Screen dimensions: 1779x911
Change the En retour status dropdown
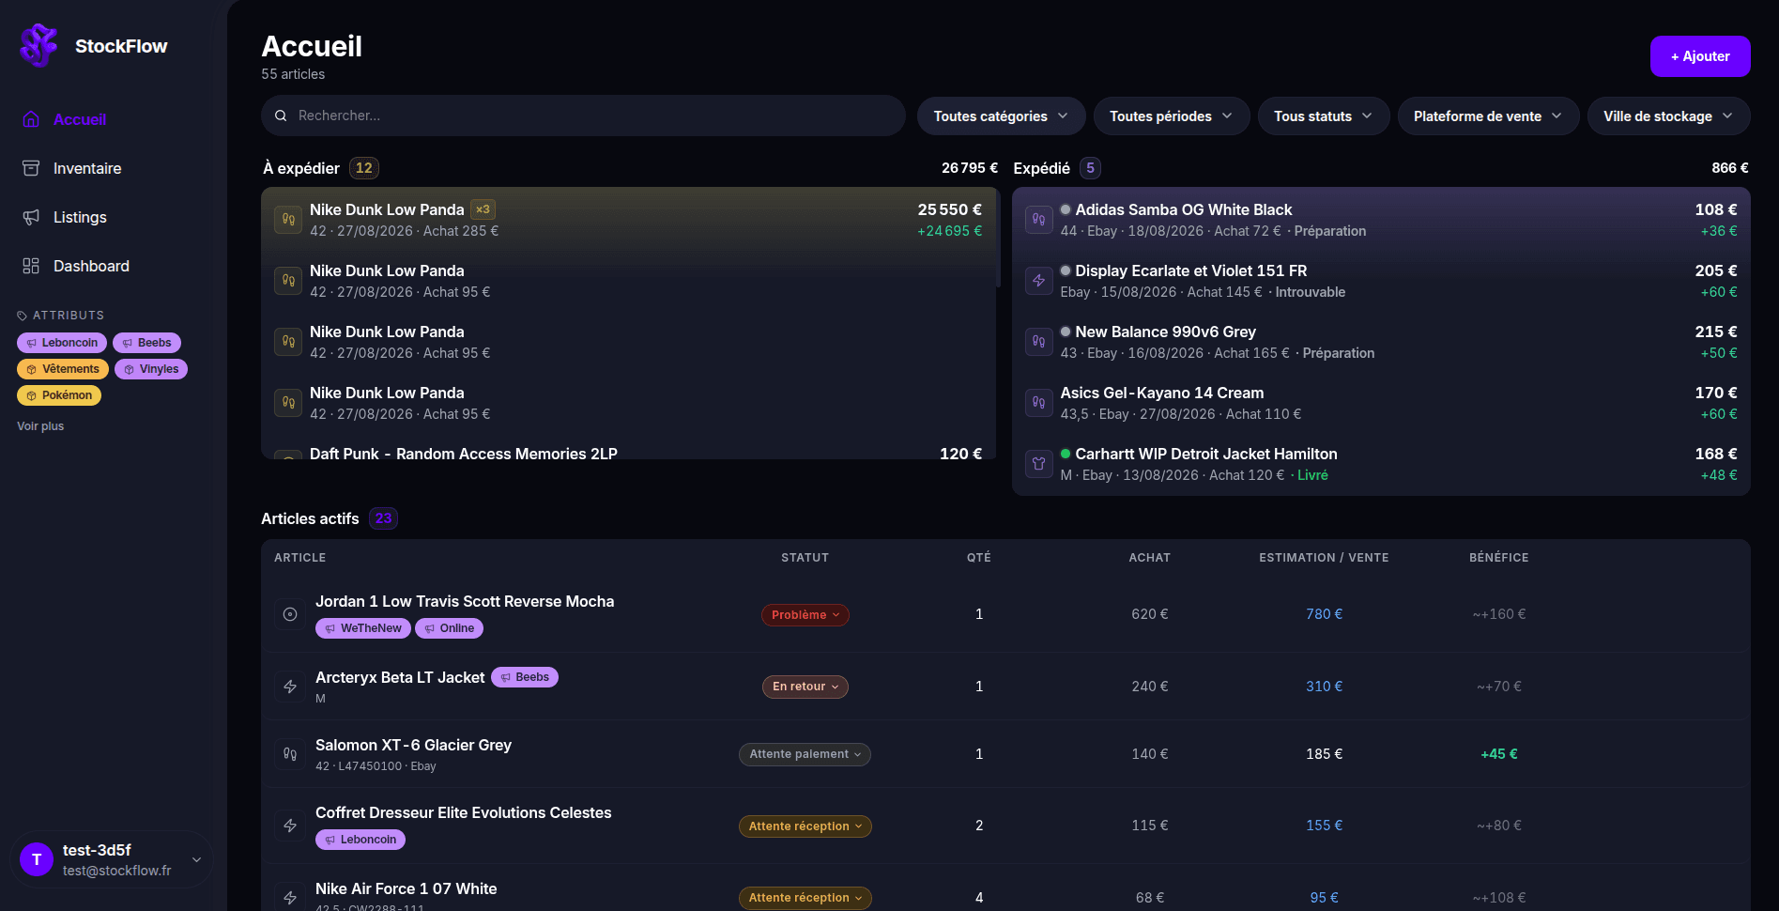pyautogui.click(x=805, y=687)
